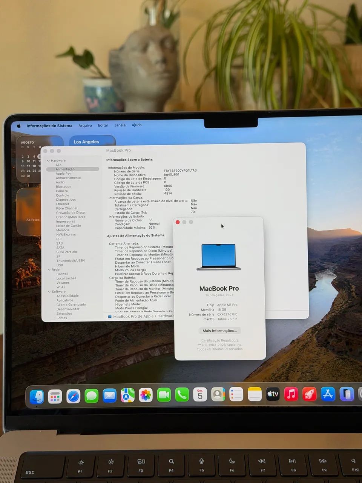The width and height of the screenshot is (362, 483).
Task: Click battery serial number F8Y148200YFQ1LTA3
Action: 180,171
